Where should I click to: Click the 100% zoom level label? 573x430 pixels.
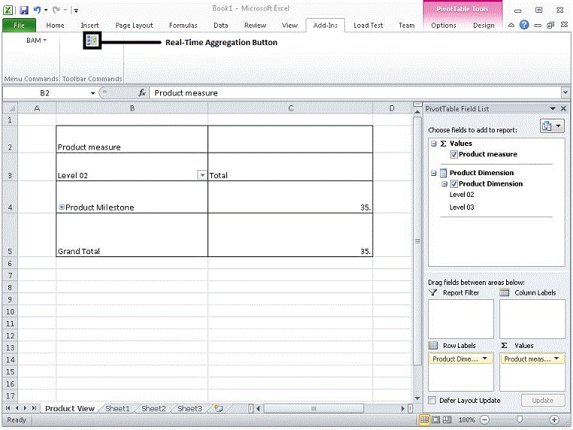tap(467, 419)
